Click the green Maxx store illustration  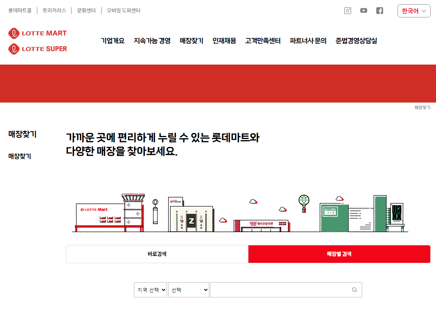click(x=362, y=213)
